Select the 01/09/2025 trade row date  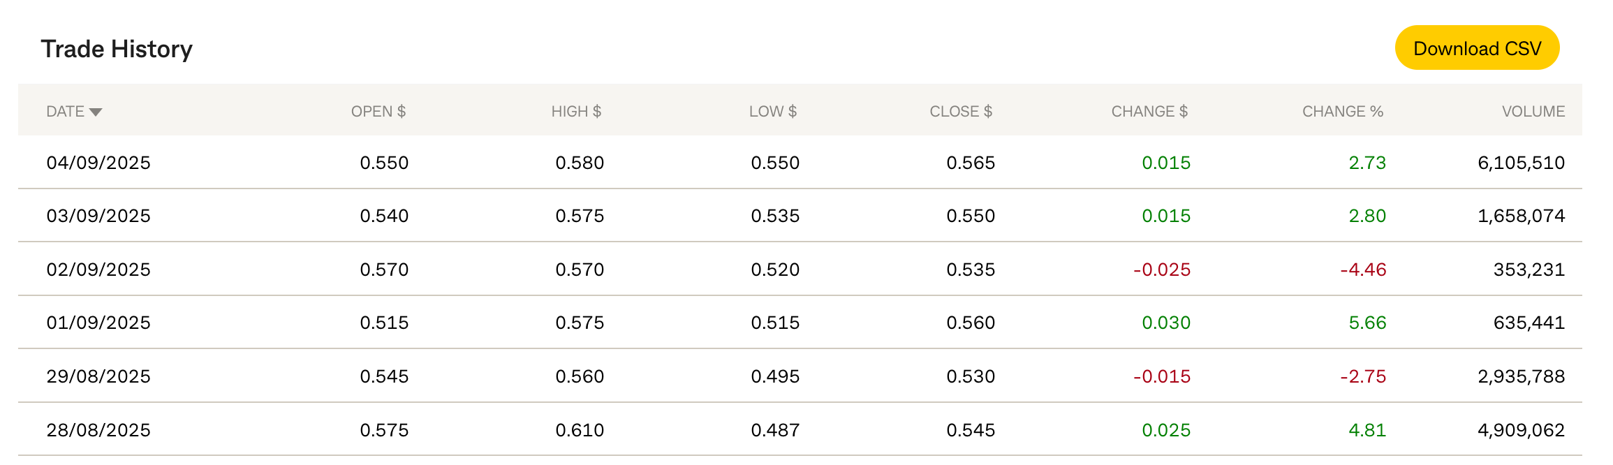pyautogui.click(x=98, y=323)
